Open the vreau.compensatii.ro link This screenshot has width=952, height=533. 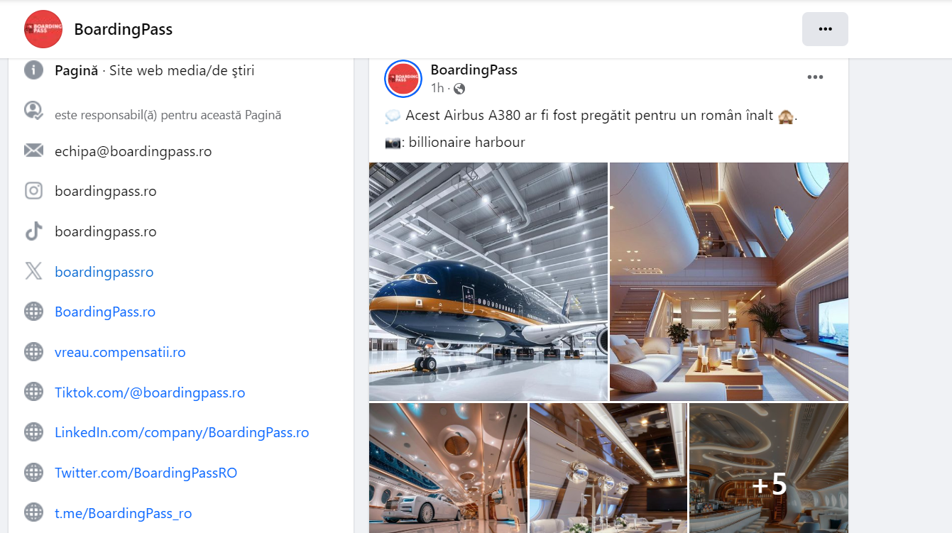pos(120,352)
